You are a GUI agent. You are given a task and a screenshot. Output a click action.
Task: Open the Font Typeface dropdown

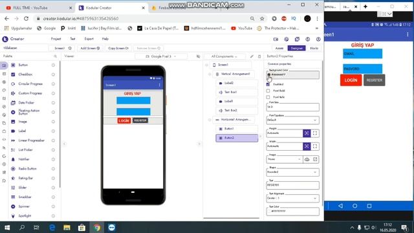click(x=292, y=120)
